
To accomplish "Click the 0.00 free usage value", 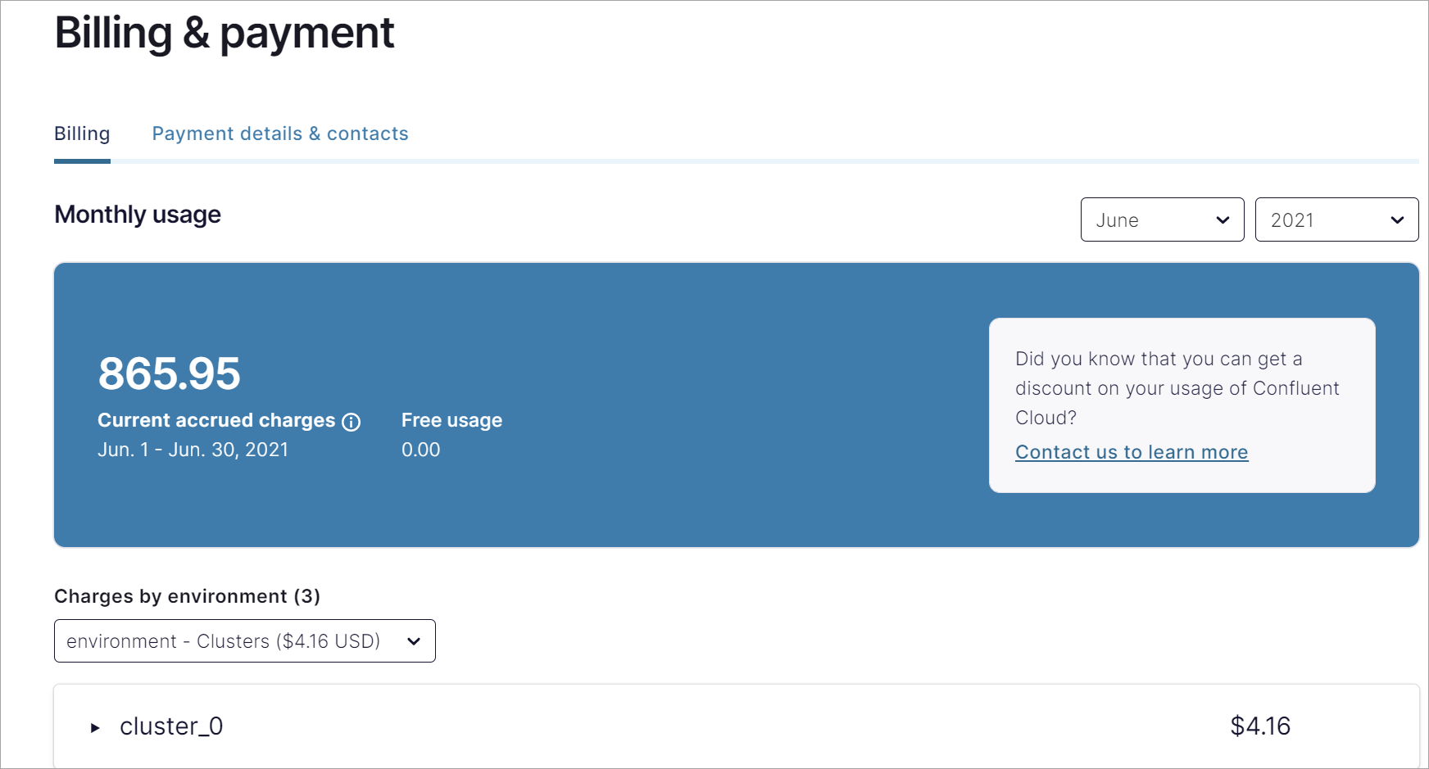I will 420,450.
